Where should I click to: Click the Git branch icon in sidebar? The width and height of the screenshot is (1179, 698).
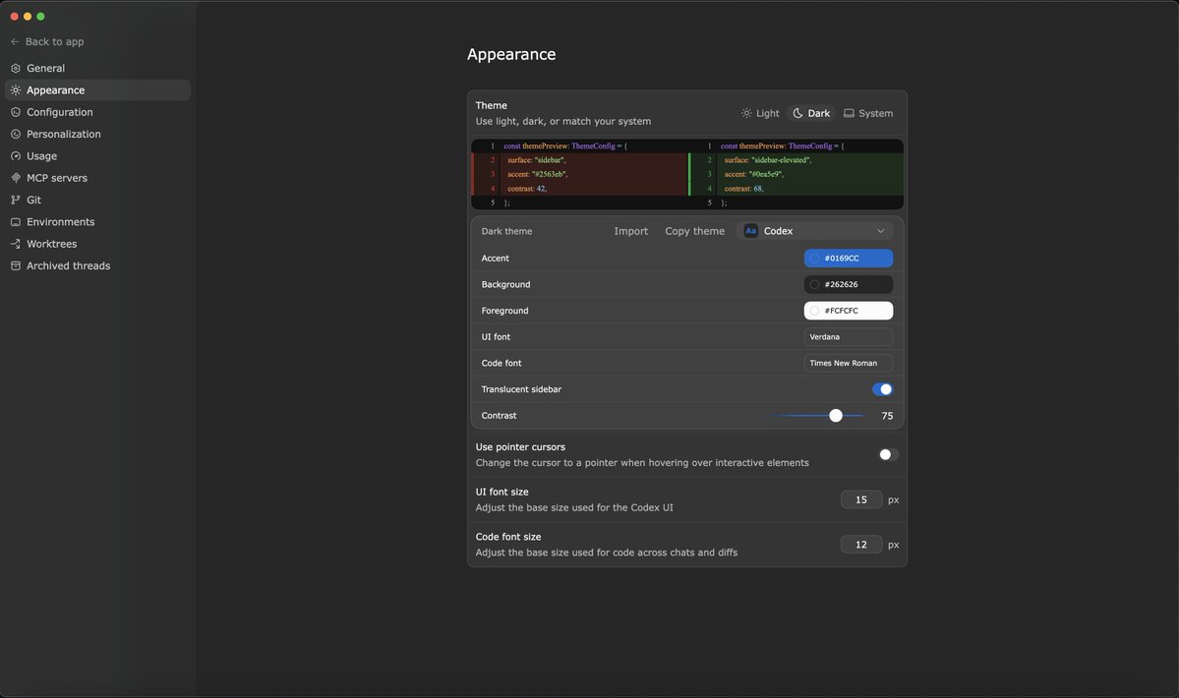pyautogui.click(x=16, y=200)
